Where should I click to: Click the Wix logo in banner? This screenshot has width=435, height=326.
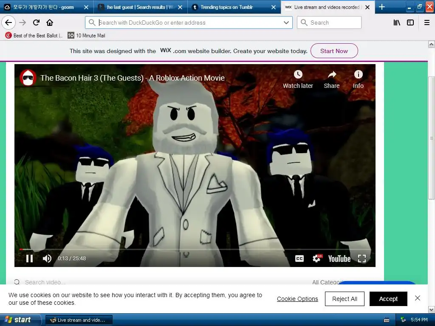click(x=166, y=51)
